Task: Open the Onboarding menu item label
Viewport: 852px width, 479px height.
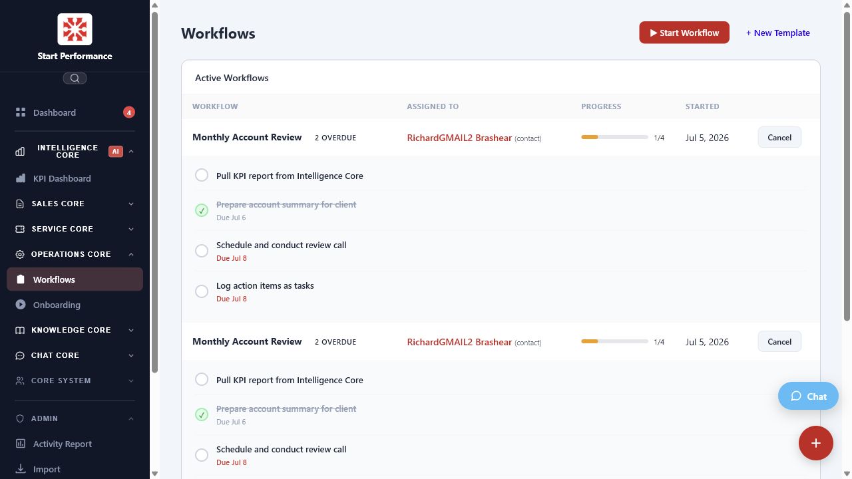Action: click(x=57, y=305)
